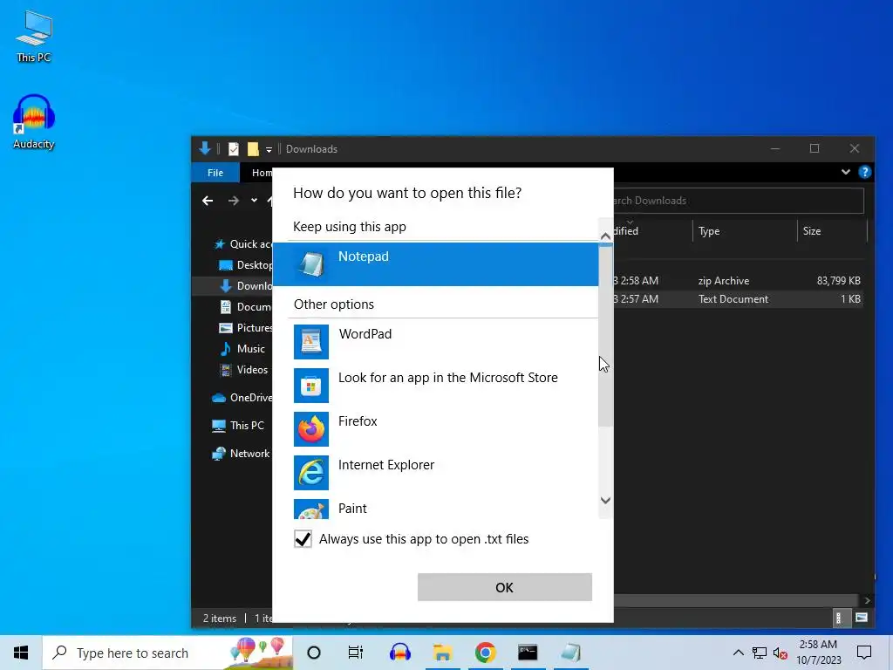893x670 pixels.
Task: Click the Properties icon in quick access toolbar
Action: pos(234,149)
